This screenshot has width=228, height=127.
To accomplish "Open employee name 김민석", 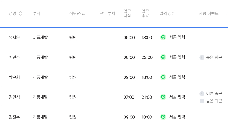I will [x=14, y=97].
